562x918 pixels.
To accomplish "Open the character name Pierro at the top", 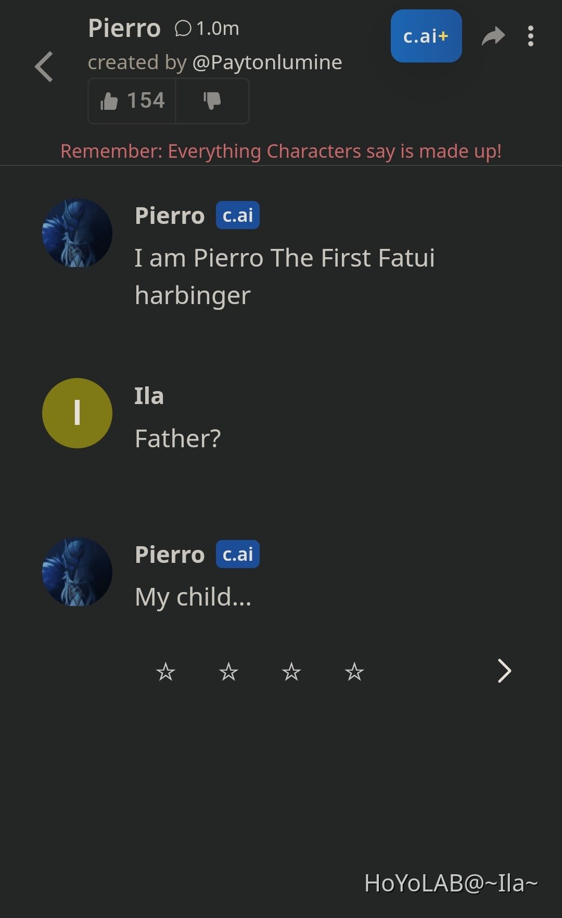I will [x=125, y=29].
